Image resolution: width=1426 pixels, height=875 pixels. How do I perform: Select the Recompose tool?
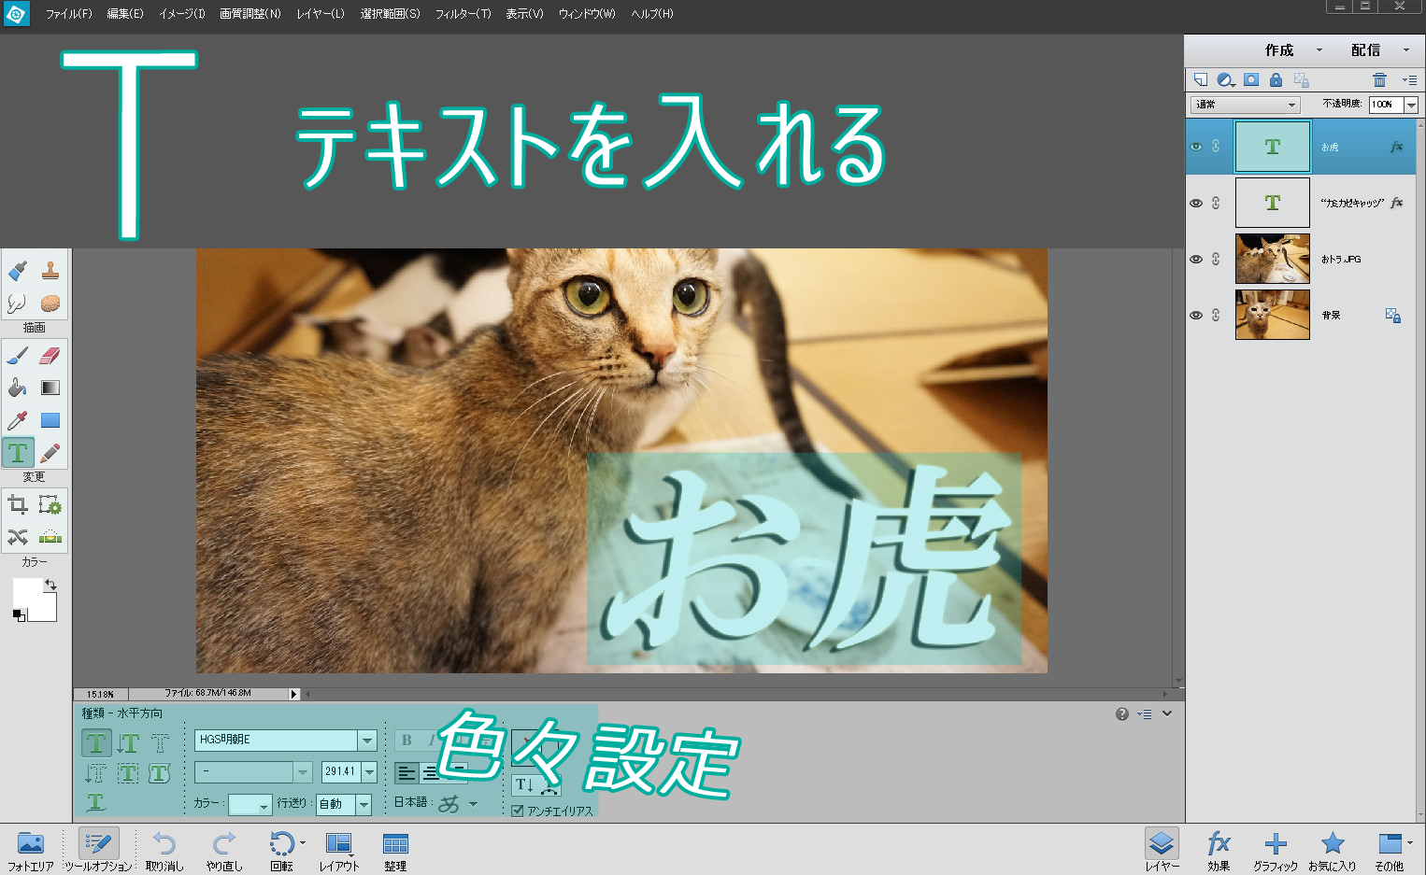[50, 505]
